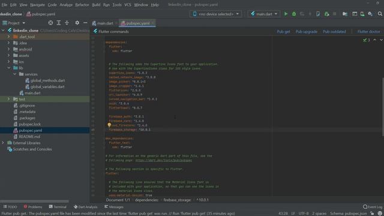The image size is (384, 216).
Task: Click the Pub outdated link
Action: tap(334, 32)
